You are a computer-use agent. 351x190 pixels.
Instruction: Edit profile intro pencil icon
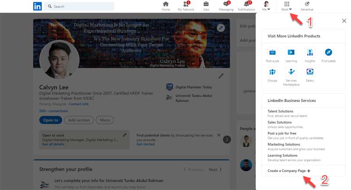click(221, 76)
